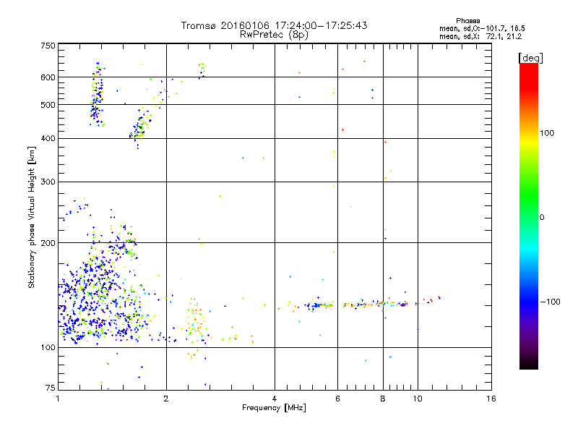Click the x-axis tick label '1'
Image resolution: width=578 pixels, height=434 pixels.
pos(58,399)
